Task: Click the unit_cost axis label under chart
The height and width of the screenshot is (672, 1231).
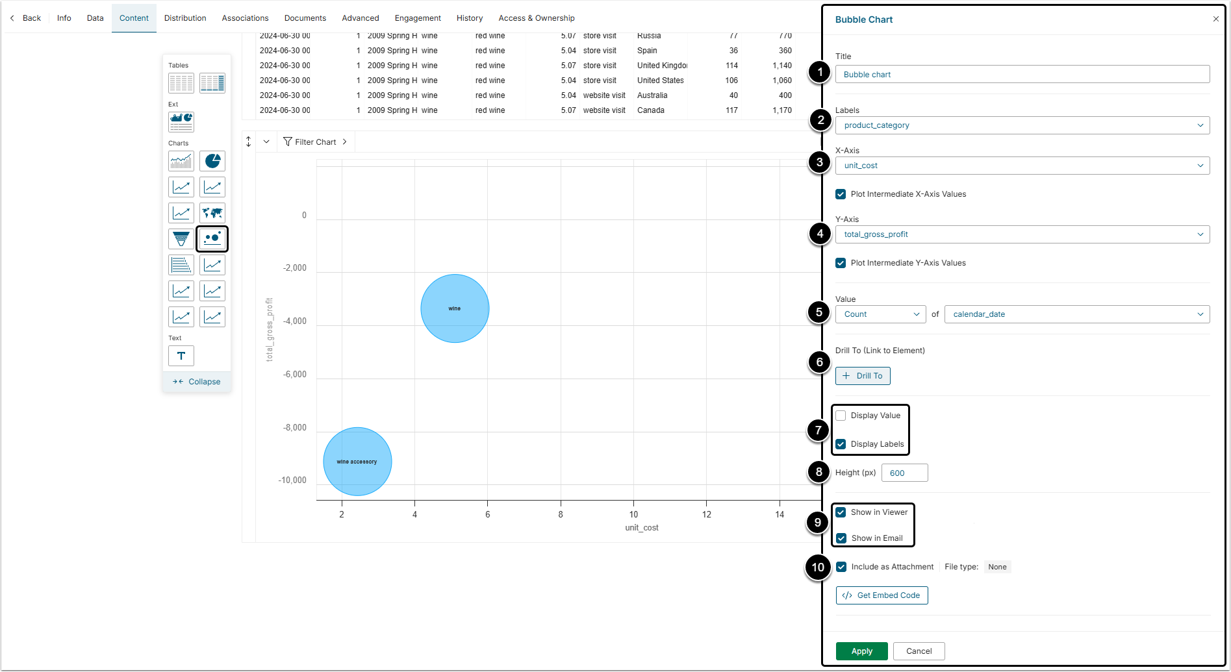Action: [x=642, y=528]
